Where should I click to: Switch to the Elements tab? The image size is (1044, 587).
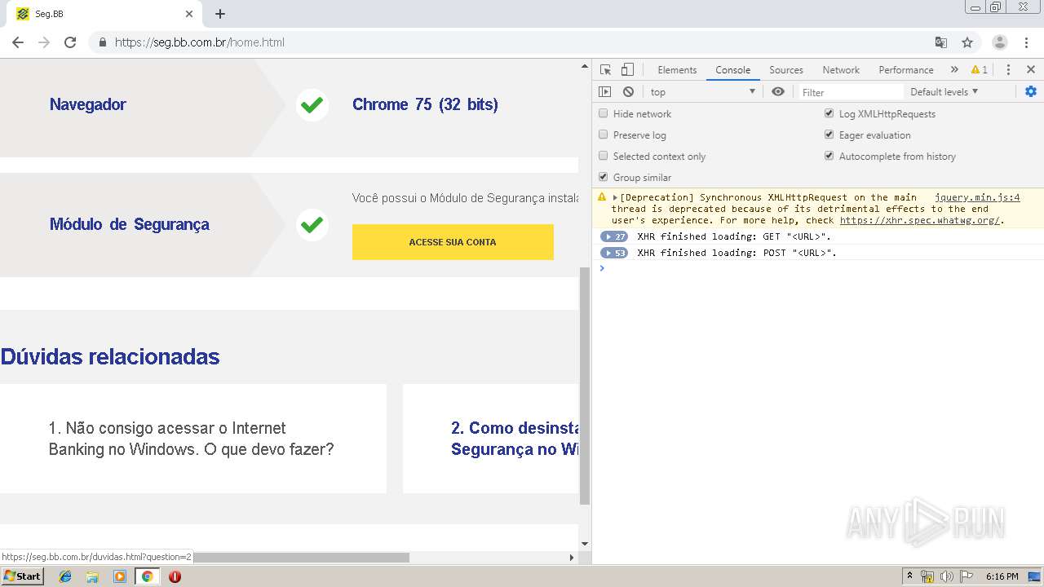point(677,70)
